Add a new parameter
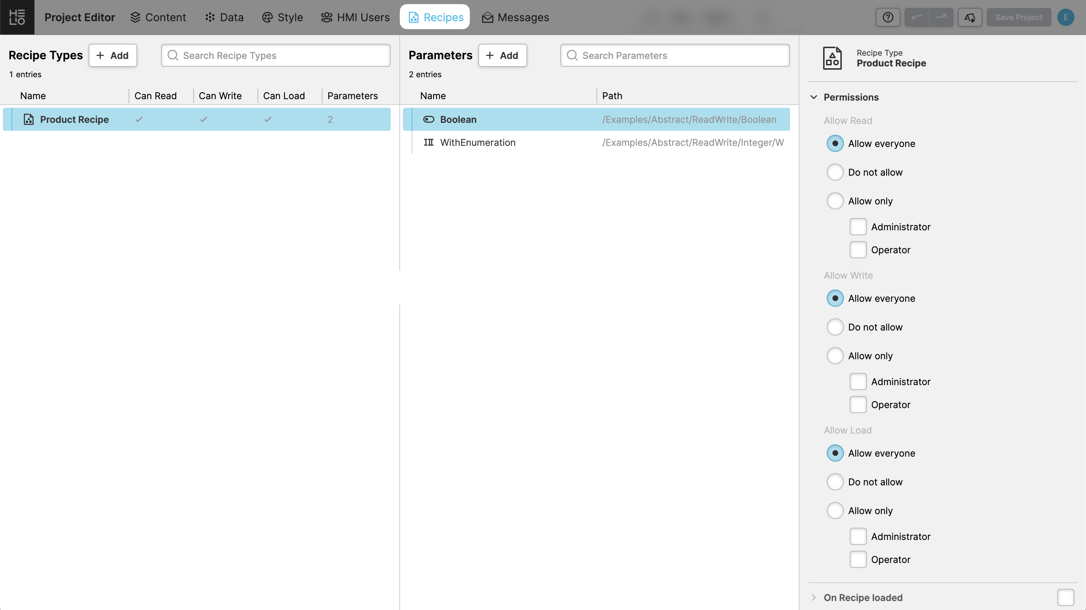Viewport: 1086px width, 610px height. point(502,55)
